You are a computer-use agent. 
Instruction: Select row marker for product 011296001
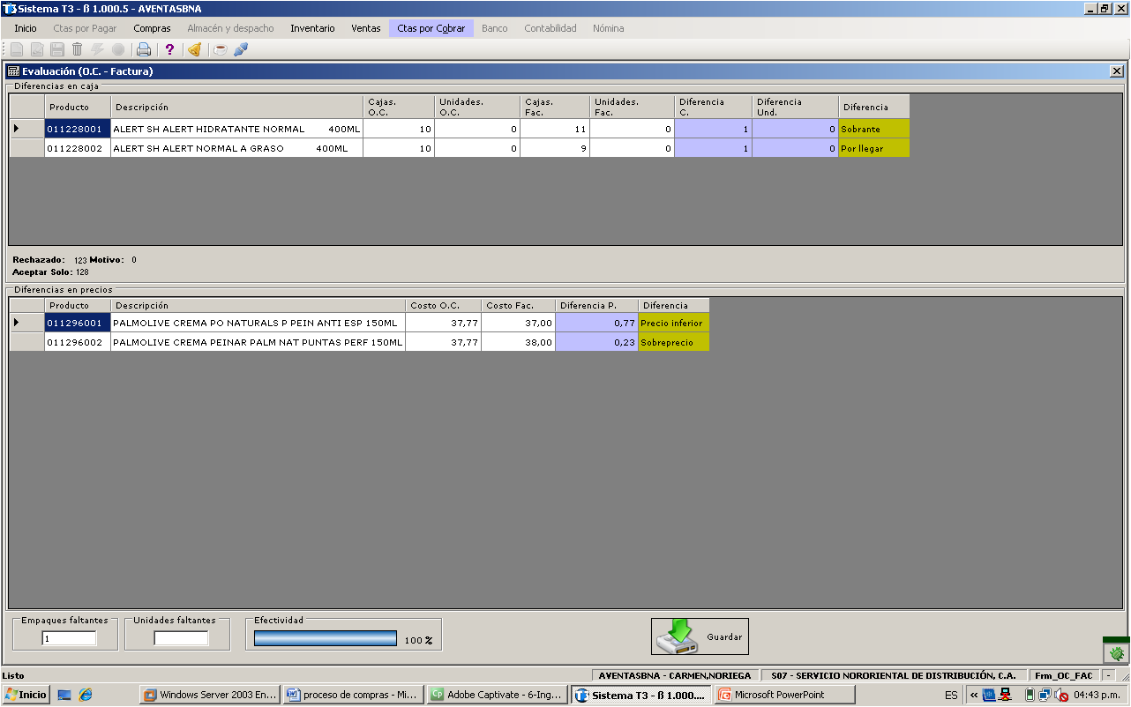[x=26, y=323]
